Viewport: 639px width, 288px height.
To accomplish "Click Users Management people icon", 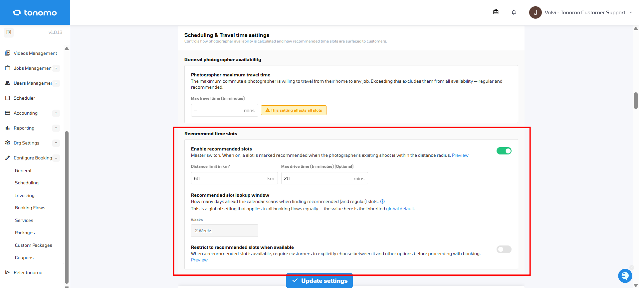I will pyautogui.click(x=8, y=83).
